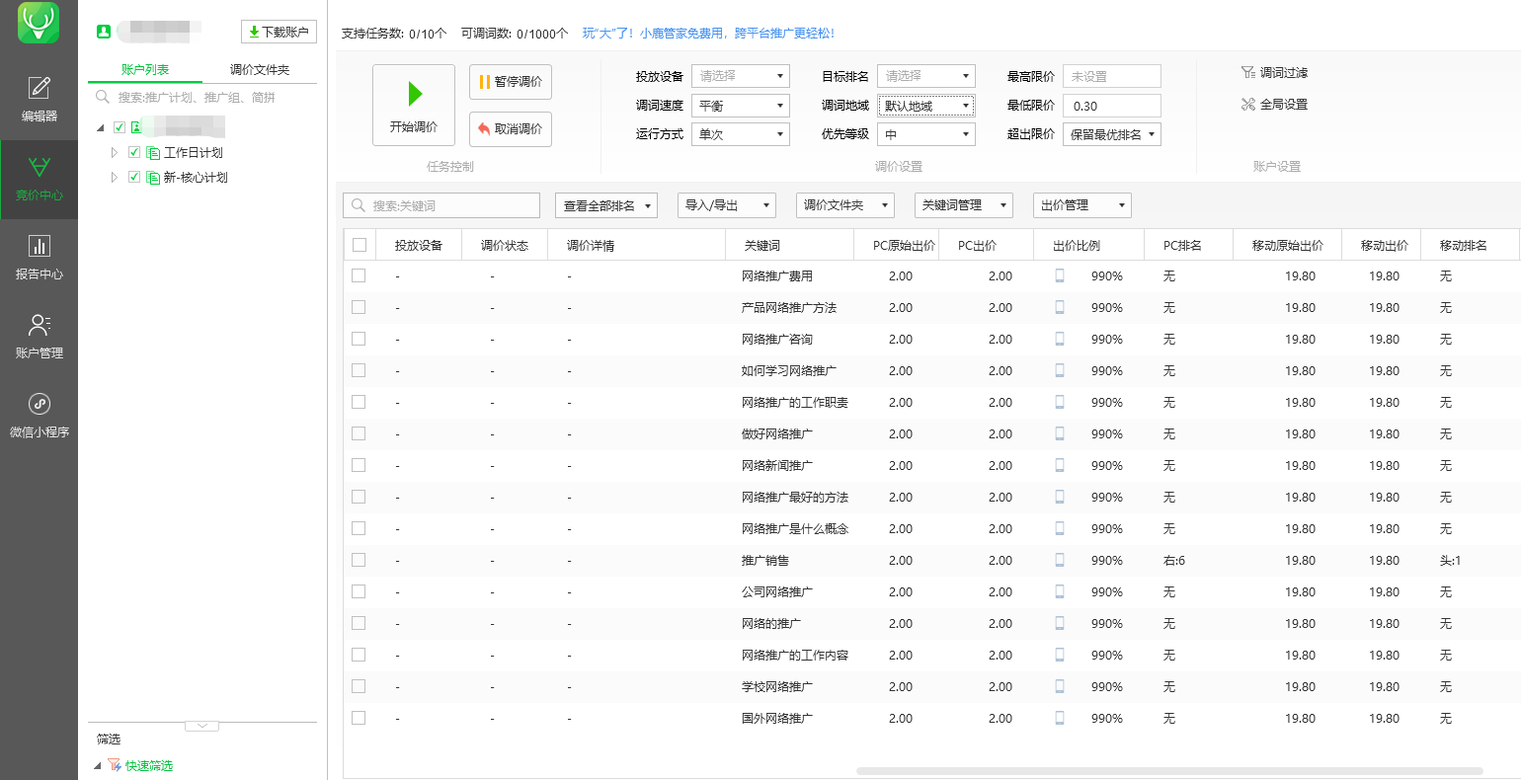1521x780 pixels.
Task: Check the row for 推广销售
Action: [359, 561]
